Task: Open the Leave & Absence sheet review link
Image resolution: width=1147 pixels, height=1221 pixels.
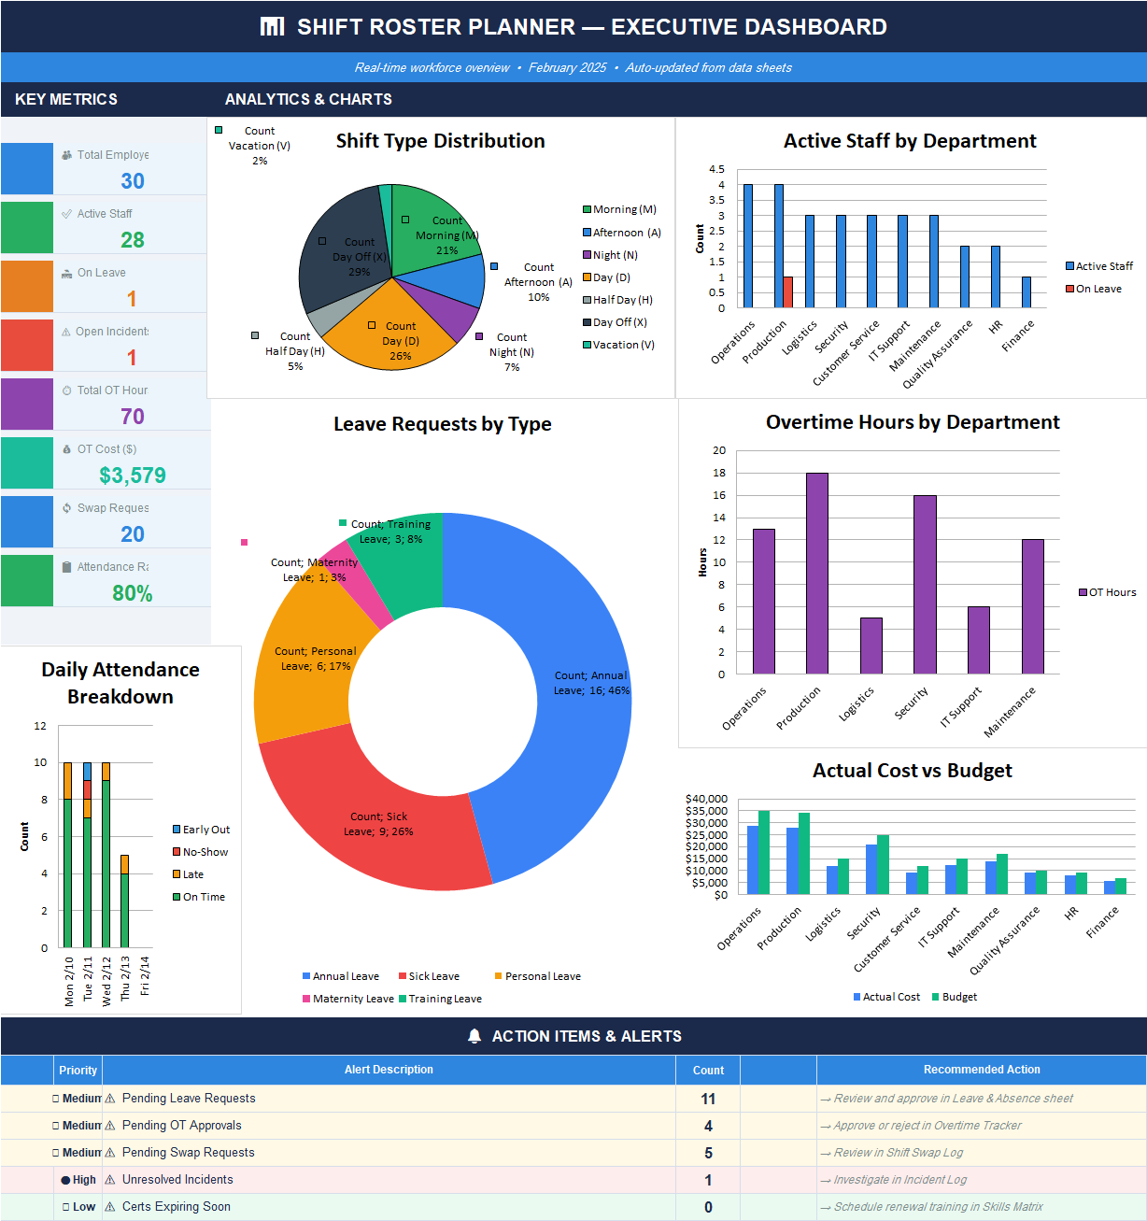Action: (x=946, y=1098)
